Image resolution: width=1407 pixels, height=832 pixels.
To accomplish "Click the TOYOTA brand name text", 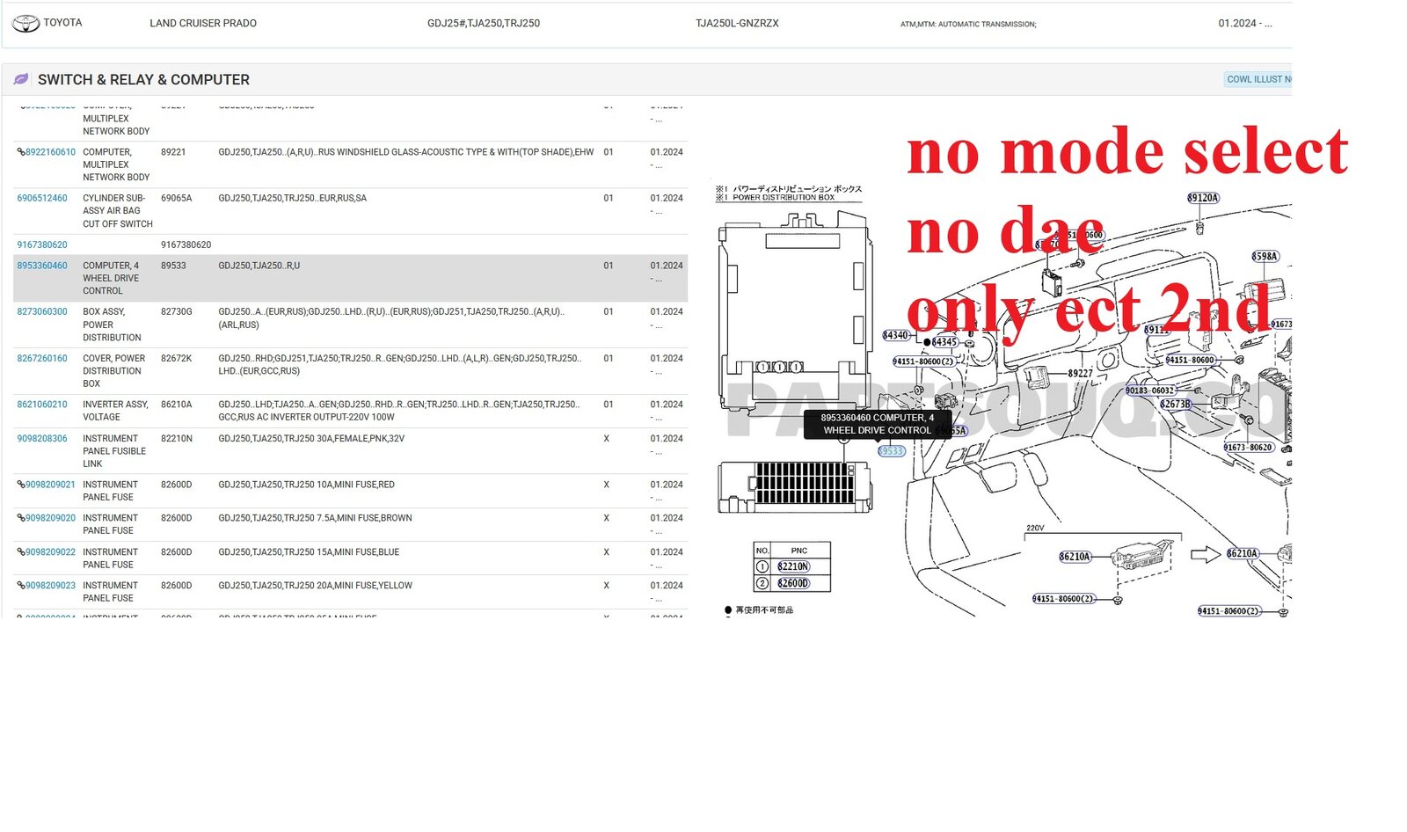I will click(62, 23).
